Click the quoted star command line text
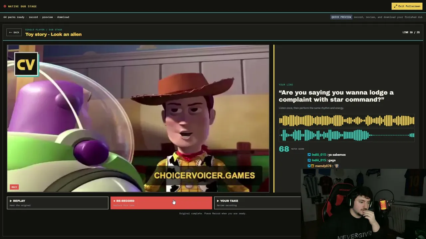The image size is (426, 239). tap(336, 96)
